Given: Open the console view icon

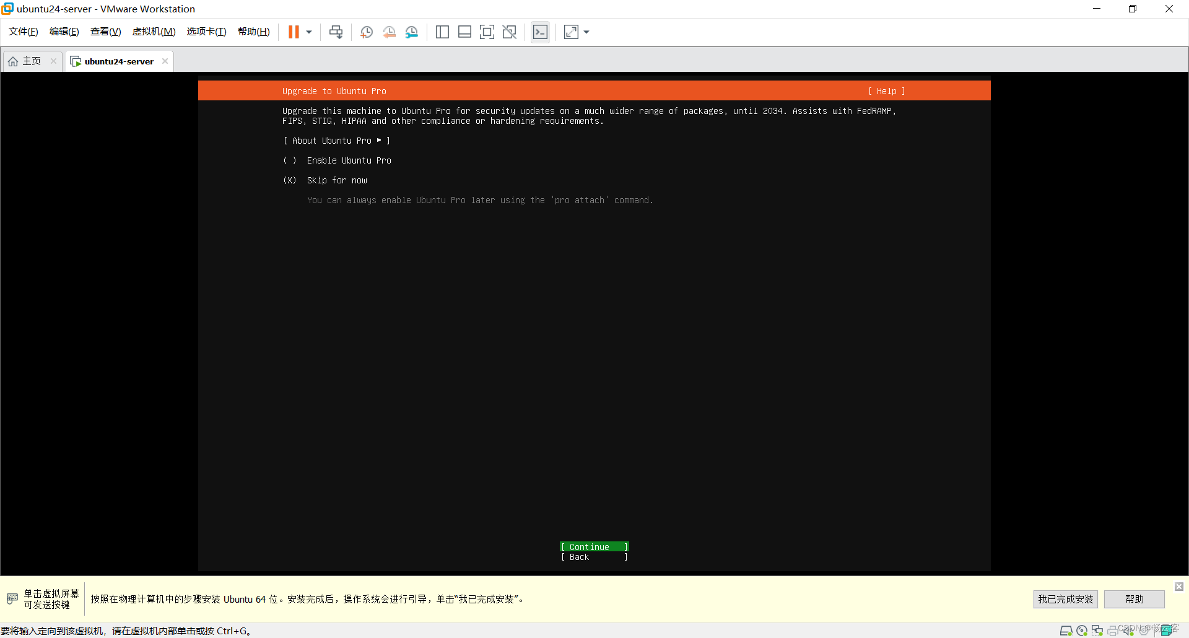Looking at the screenshot, I should click(x=540, y=32).
